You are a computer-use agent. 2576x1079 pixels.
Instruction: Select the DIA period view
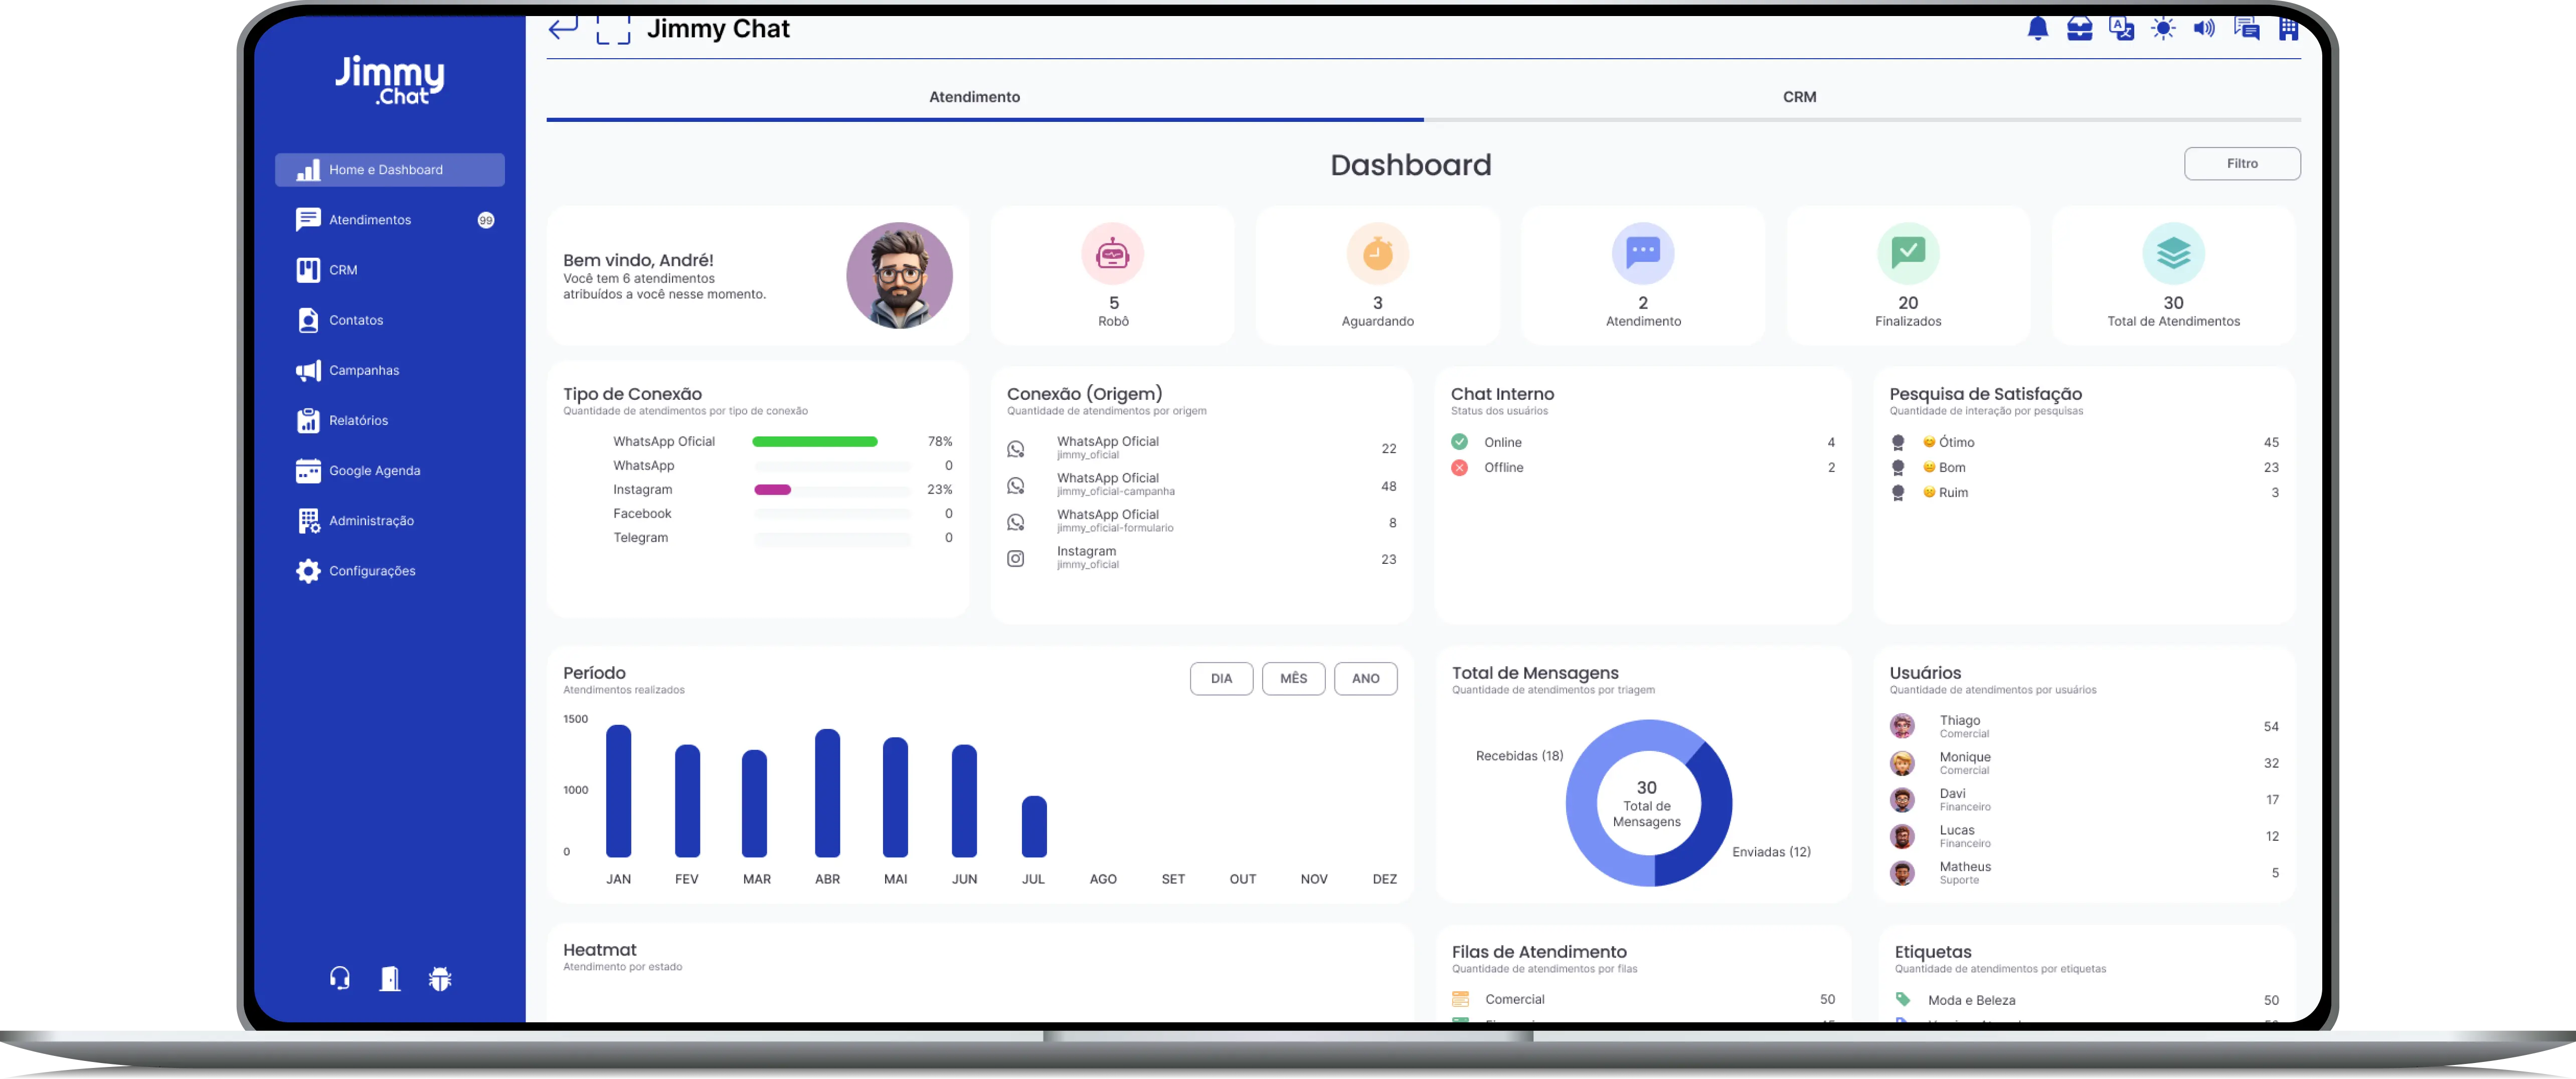point(1221,678)
